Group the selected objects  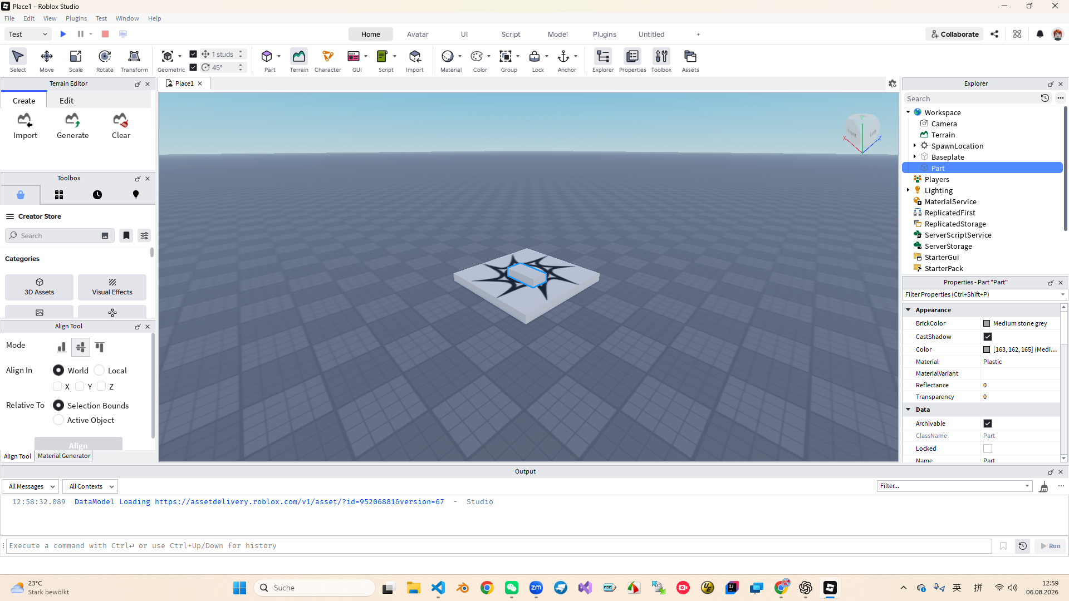click(x=506, y=61)
